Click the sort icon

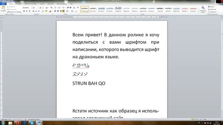pos(74,8)
